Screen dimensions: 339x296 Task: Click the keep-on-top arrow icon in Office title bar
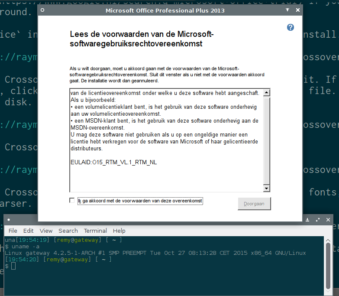[x=287, y=10]
